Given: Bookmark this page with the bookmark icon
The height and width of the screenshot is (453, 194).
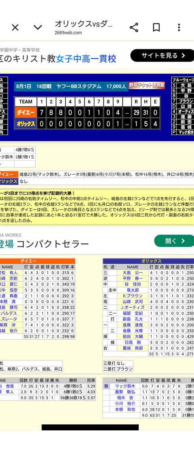Looking at the screenshot, I should tap(156, 28).
